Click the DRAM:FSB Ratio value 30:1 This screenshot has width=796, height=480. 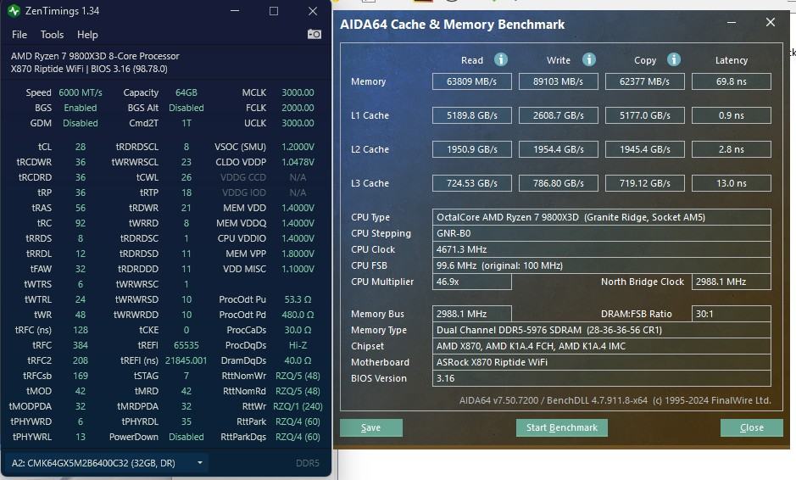[731, 314]
